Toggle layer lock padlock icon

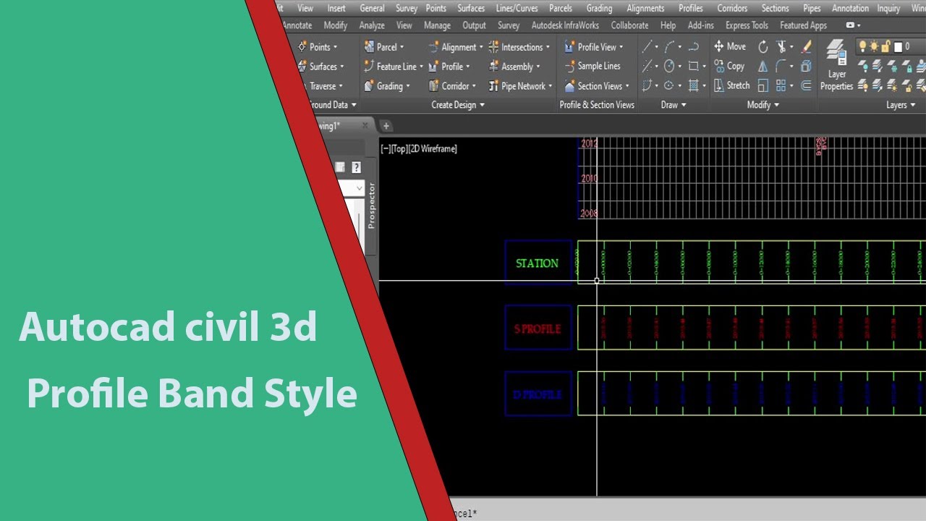(x=886, y=47)
